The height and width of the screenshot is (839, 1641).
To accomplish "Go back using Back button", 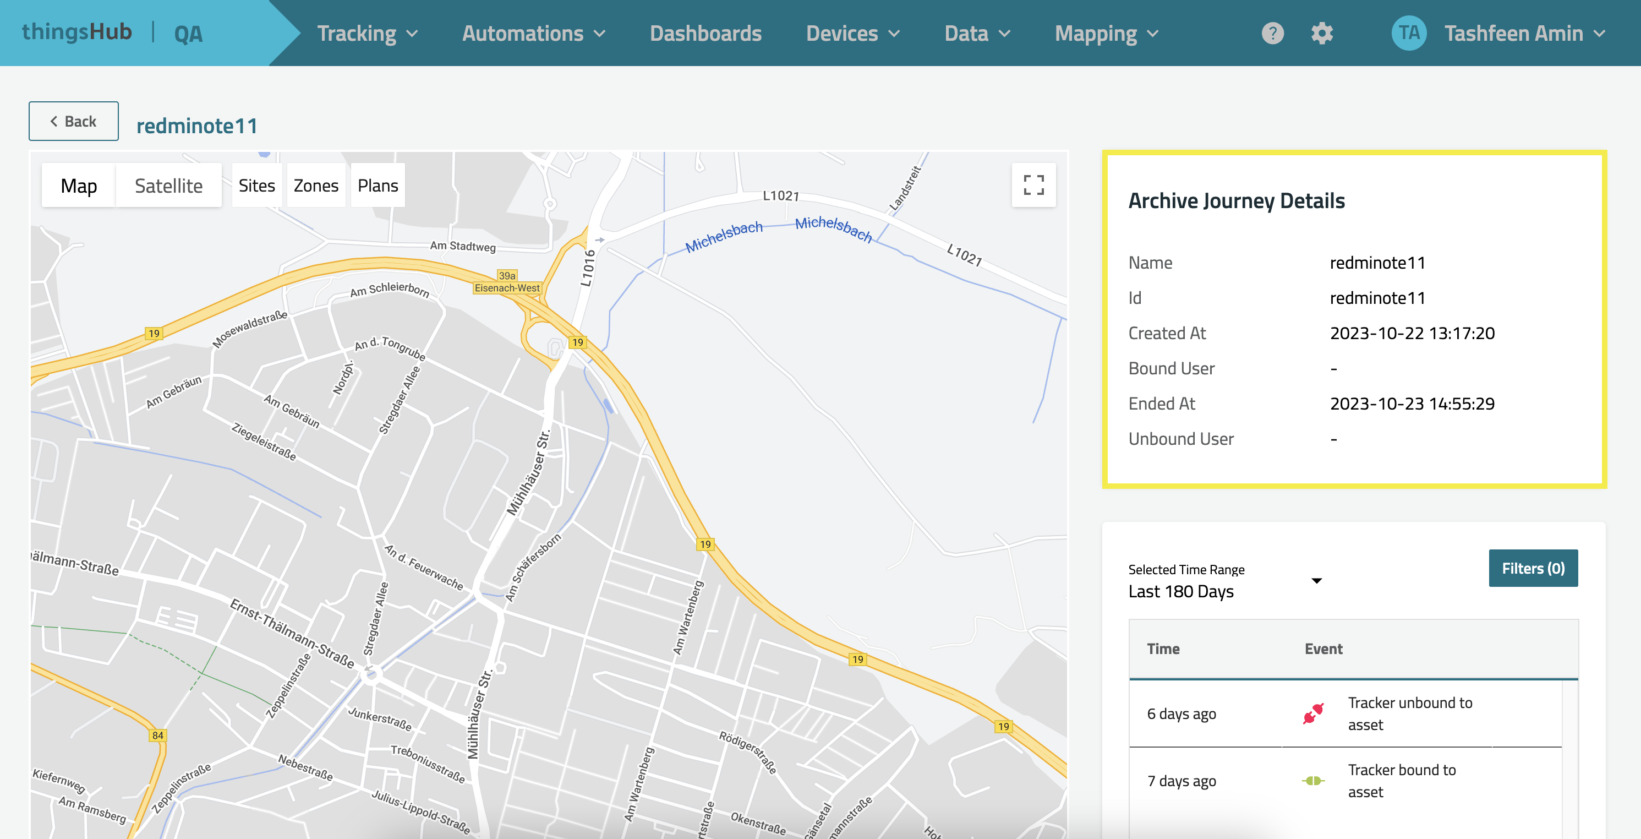I will click(73, 121).
